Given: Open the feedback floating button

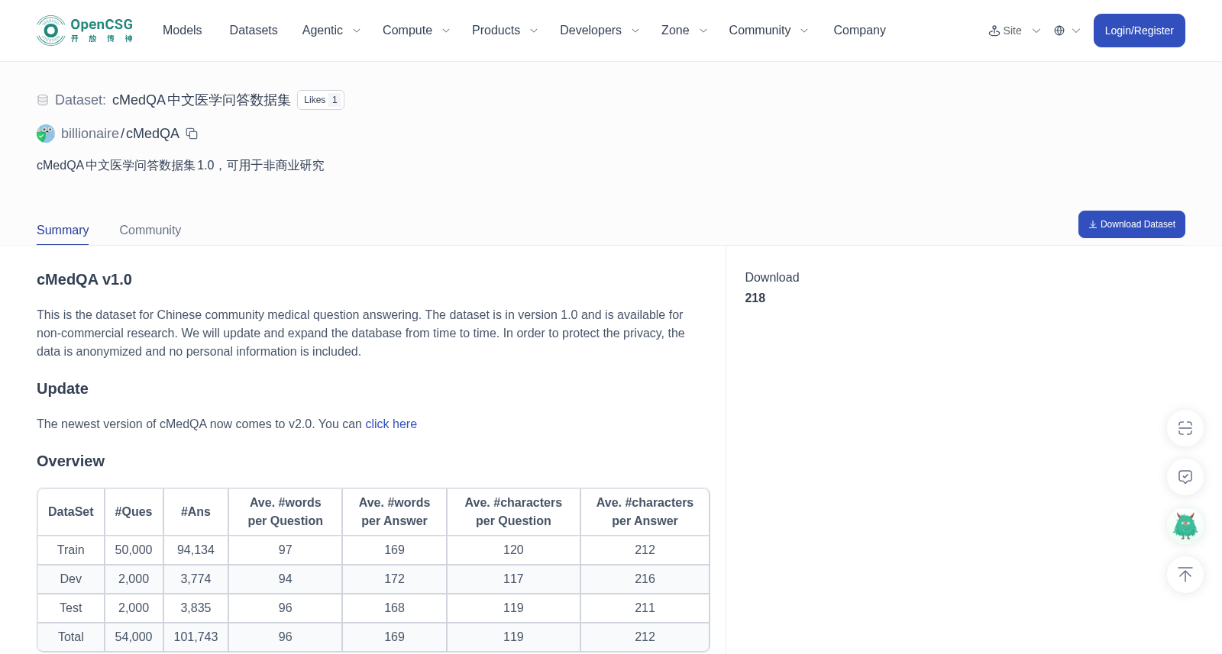Looking at the screenshot, I should tap(1185, 477).
